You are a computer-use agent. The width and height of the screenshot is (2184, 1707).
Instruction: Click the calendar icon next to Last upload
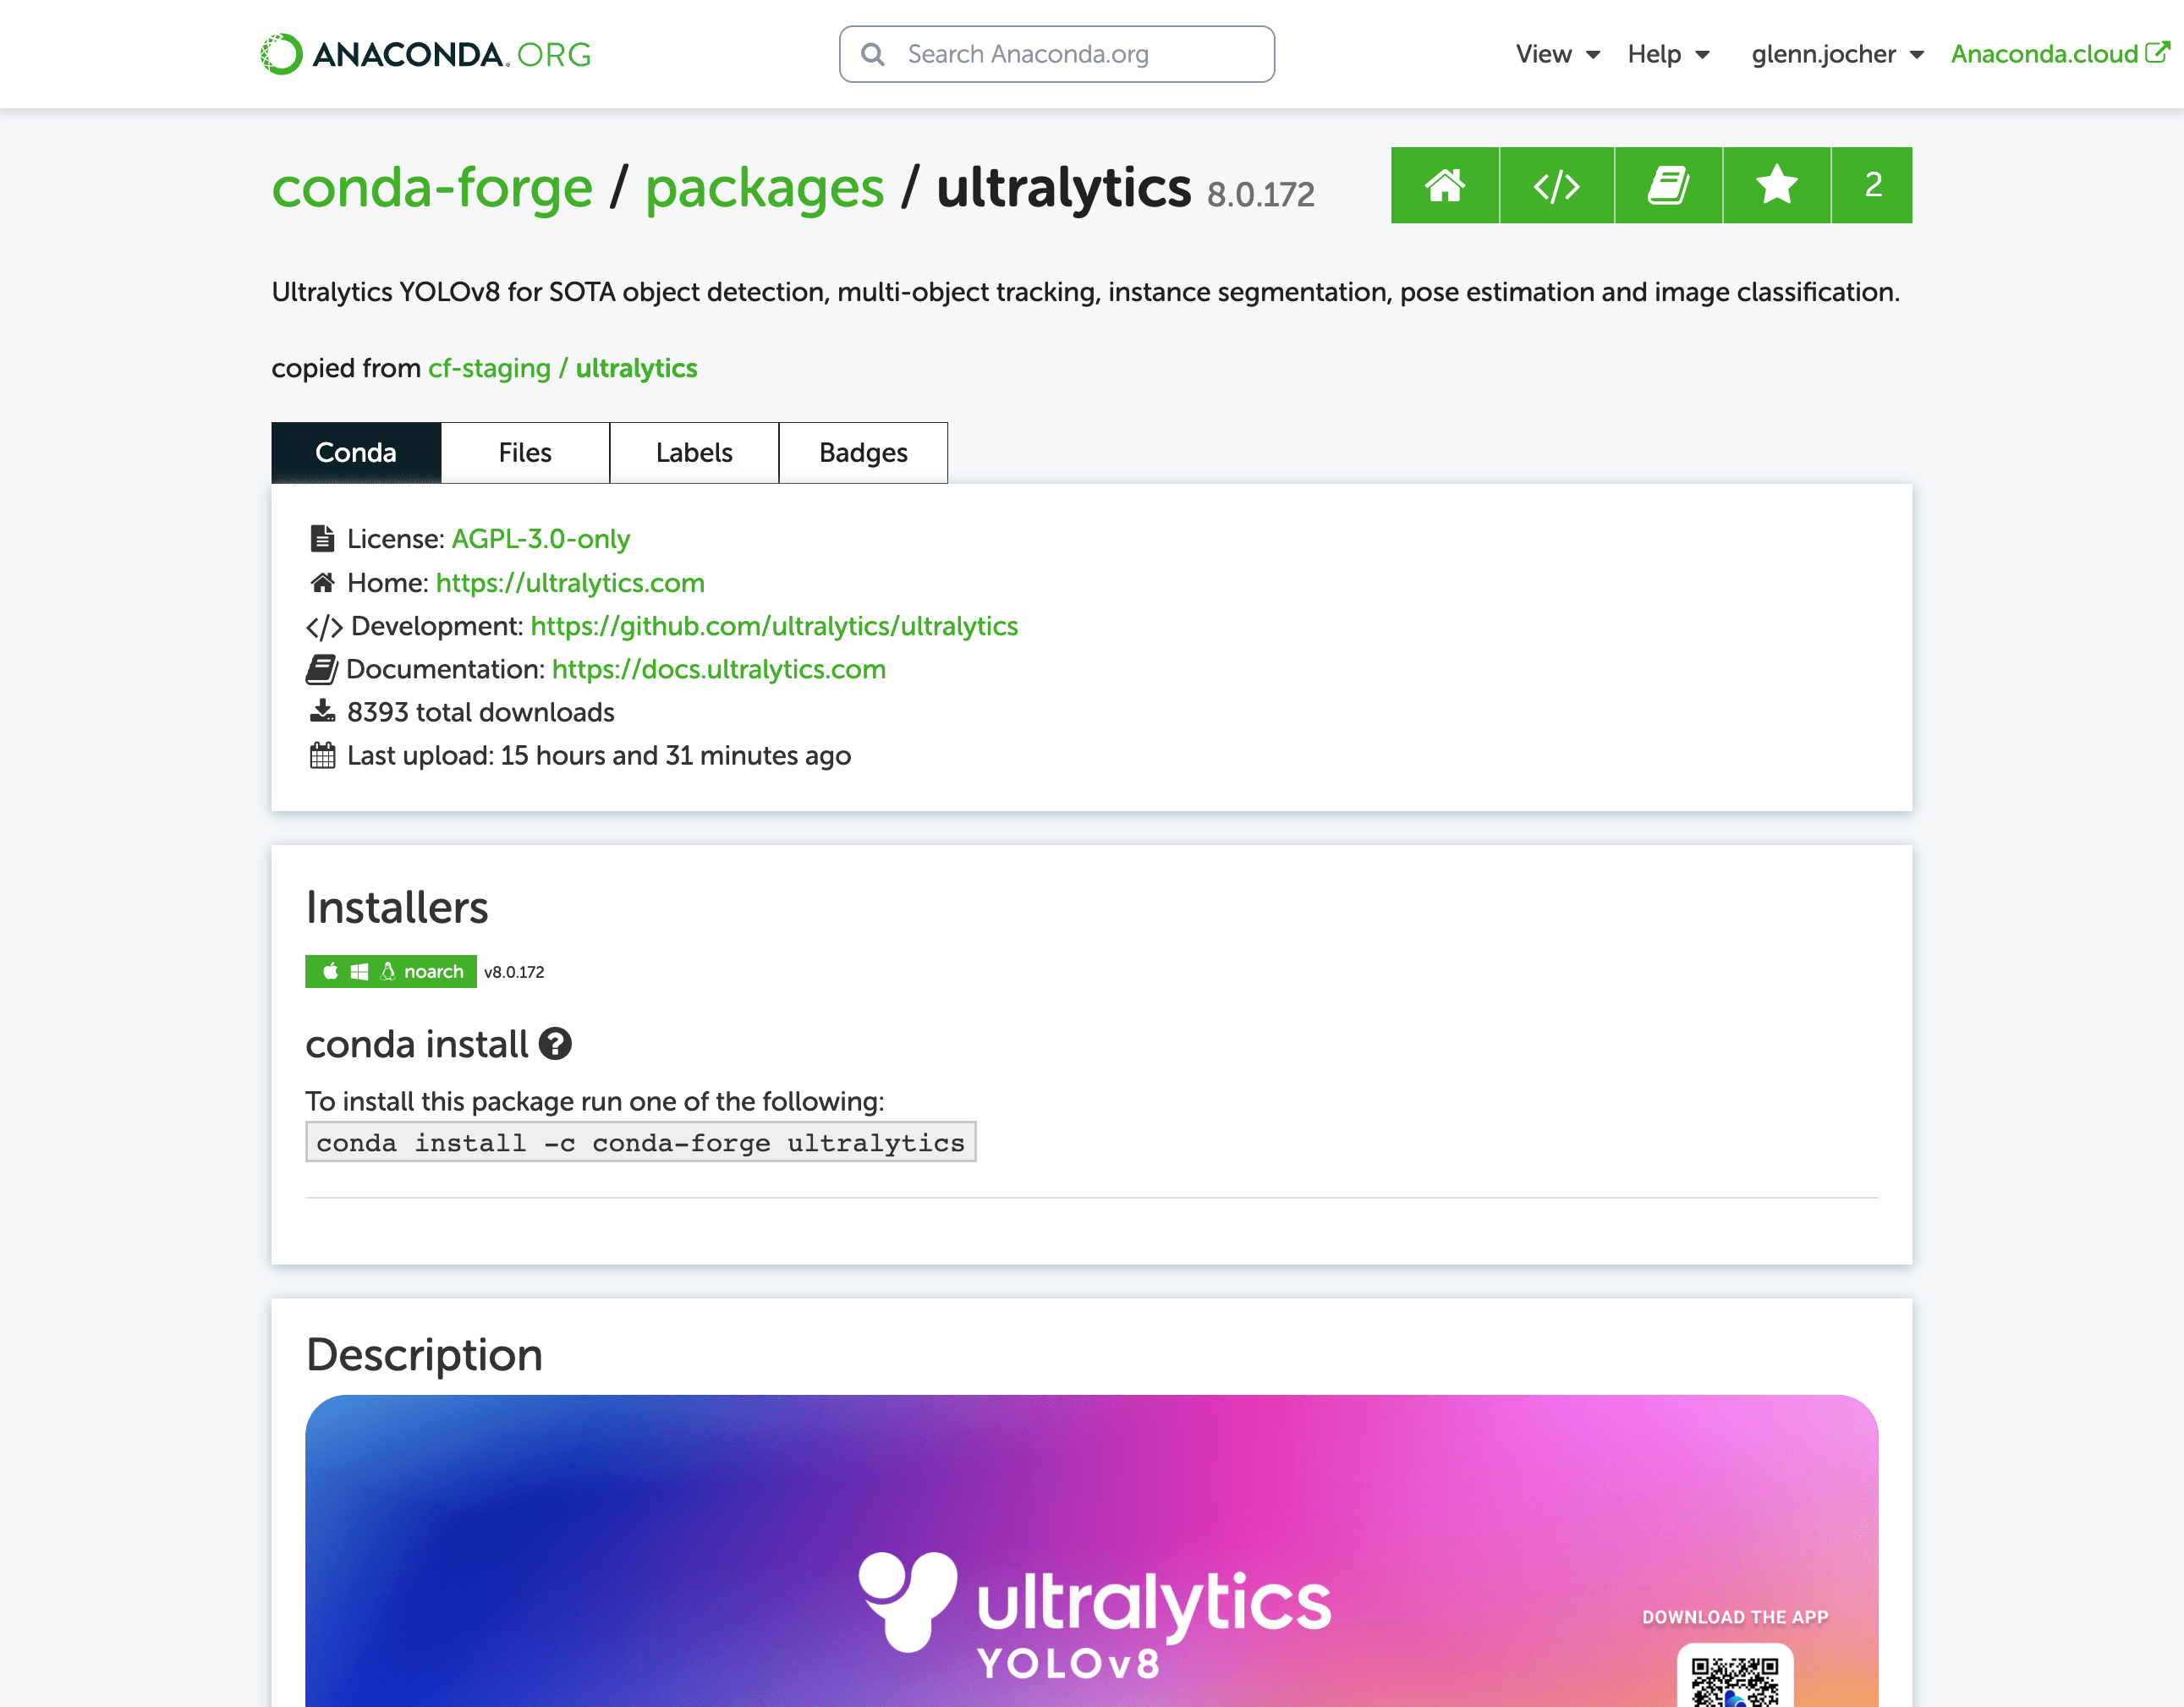(x=322, y=757)
